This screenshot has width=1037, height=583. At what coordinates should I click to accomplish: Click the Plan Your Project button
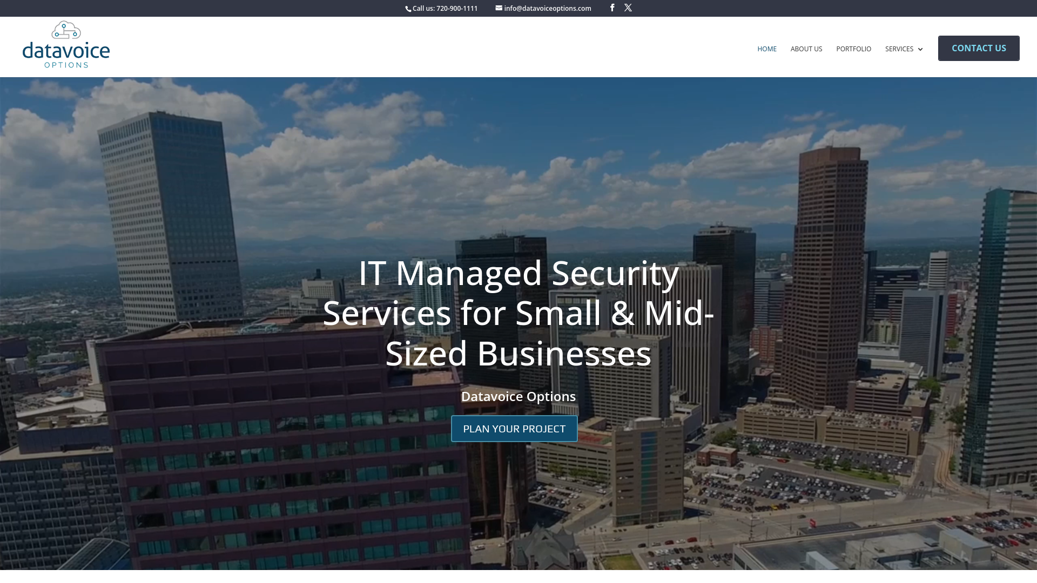[514, 429]
